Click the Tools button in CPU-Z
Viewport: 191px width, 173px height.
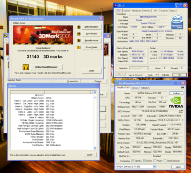(150, 75)
